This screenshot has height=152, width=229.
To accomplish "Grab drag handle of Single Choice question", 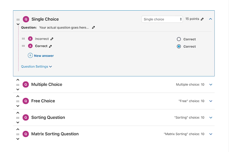I will [x=18, y=19].
